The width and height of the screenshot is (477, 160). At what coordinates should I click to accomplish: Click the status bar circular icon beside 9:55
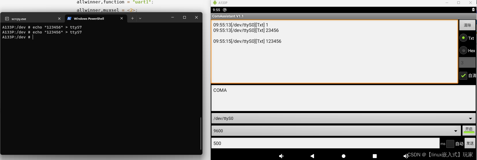point(225,10)
